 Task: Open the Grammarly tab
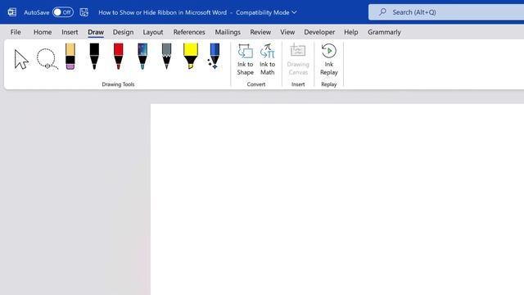coord(384,32)
